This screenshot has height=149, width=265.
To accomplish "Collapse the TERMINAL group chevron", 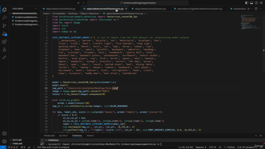I will [x=46, y=140].
